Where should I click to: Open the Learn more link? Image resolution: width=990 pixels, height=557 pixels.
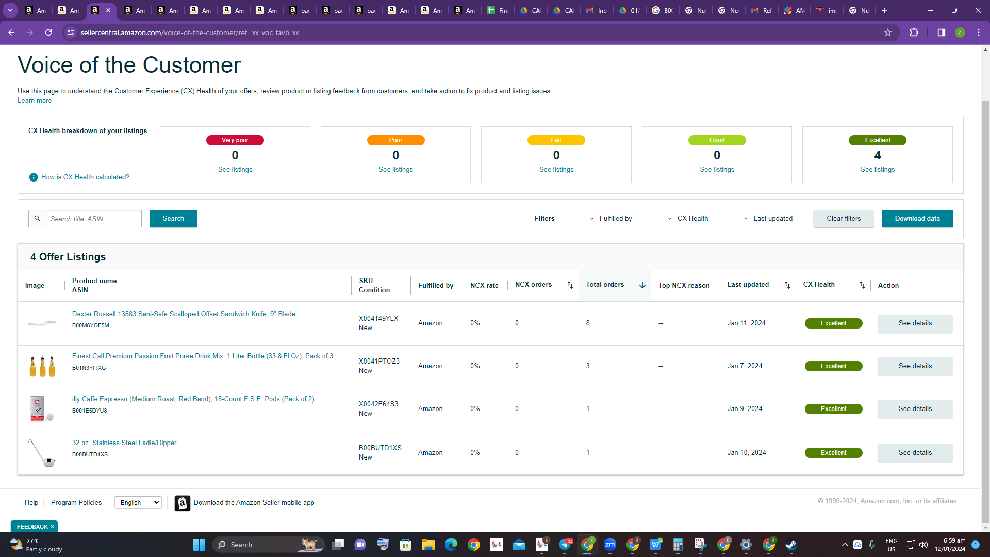click(35, 101)
